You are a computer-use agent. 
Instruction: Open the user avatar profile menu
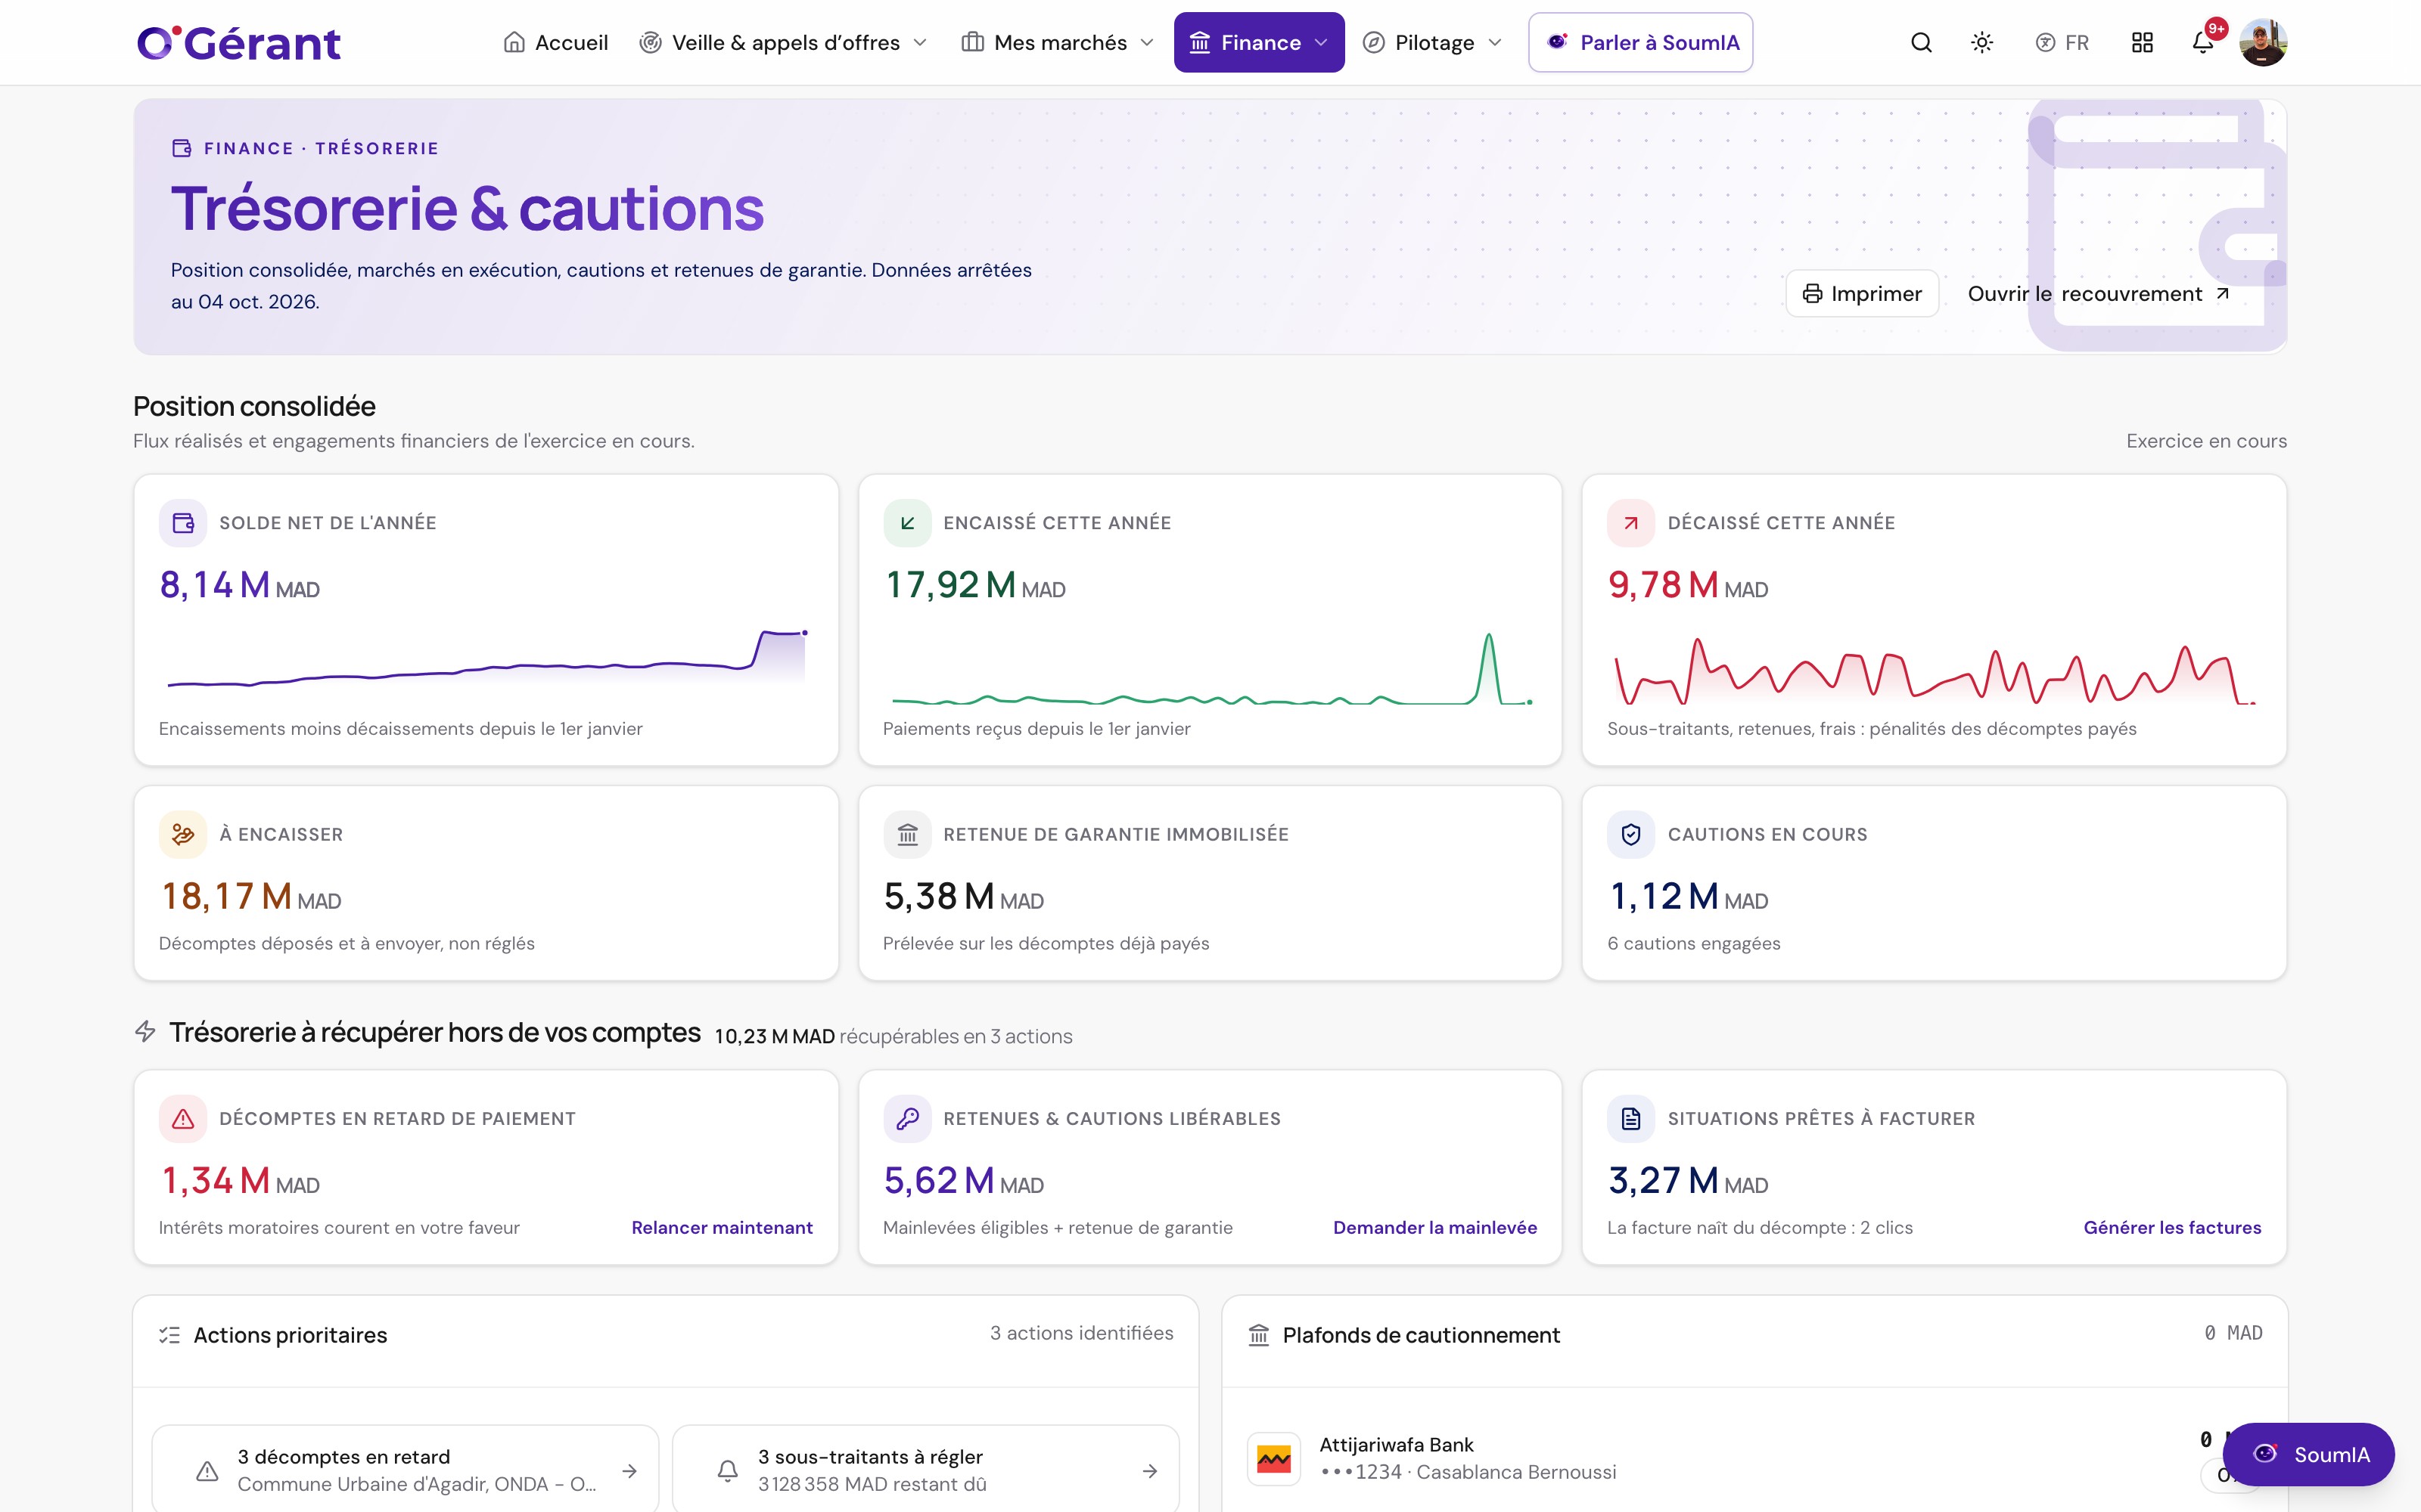click(x=2263, y=43)
